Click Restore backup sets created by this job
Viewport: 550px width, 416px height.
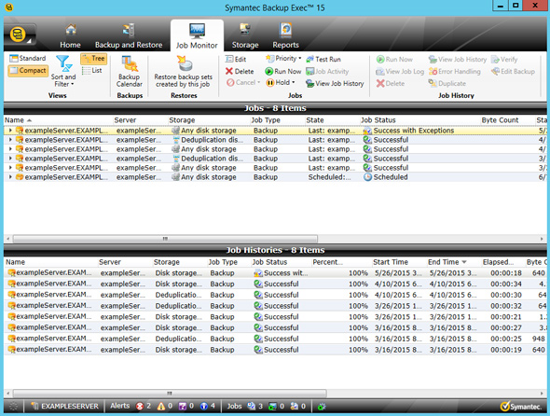click(x=183, y=71)
